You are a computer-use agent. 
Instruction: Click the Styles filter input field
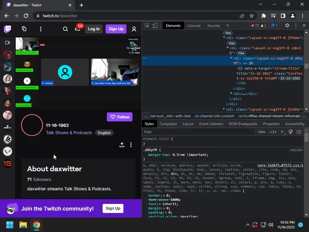point(199,132)
